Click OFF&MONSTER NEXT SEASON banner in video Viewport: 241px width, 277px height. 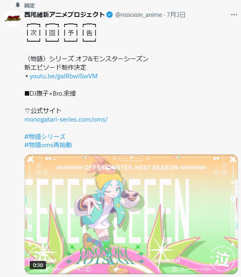pos(131,167)
